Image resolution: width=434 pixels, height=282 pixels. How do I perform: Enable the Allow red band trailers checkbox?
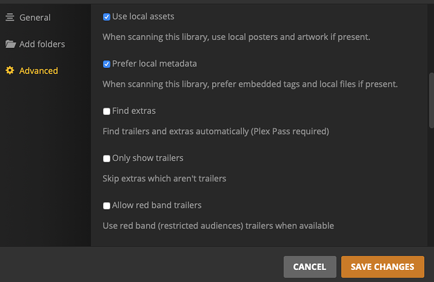click(x=107, y=206)
